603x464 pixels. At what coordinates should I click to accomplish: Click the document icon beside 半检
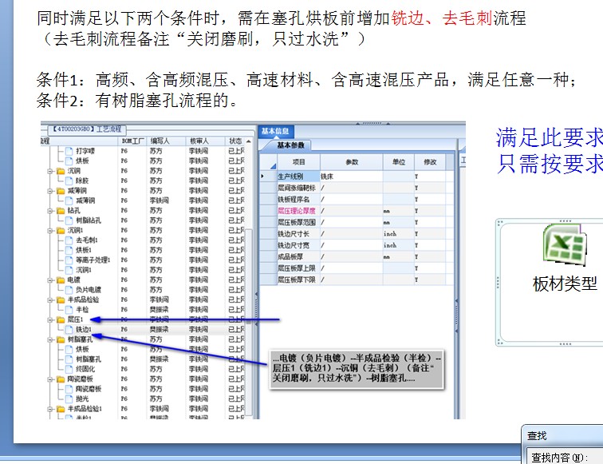69,310
